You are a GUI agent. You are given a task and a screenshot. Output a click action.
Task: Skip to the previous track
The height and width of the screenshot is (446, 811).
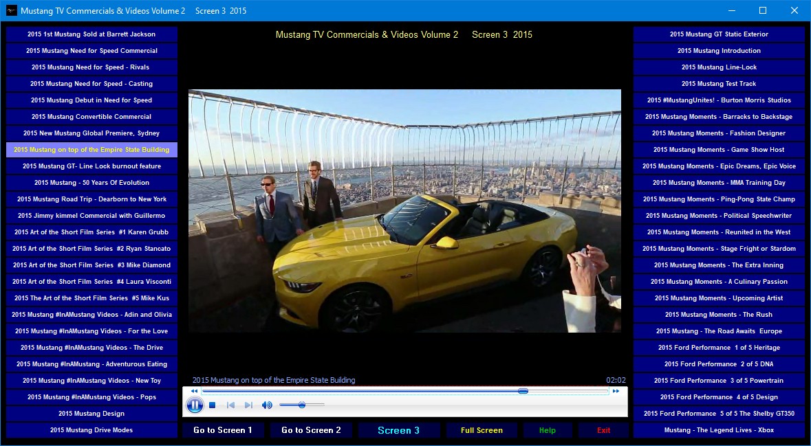tap(230, 405)
